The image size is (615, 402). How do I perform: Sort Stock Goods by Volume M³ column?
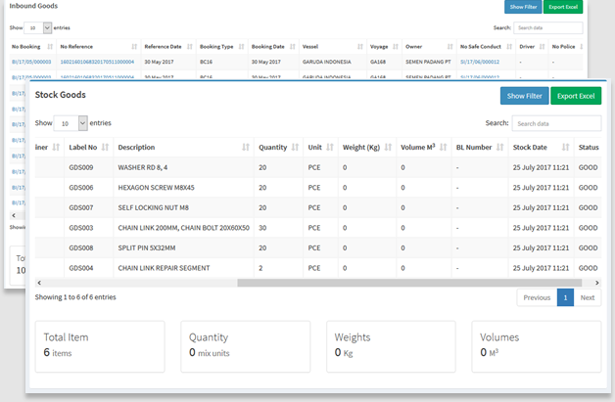[424, 148]
